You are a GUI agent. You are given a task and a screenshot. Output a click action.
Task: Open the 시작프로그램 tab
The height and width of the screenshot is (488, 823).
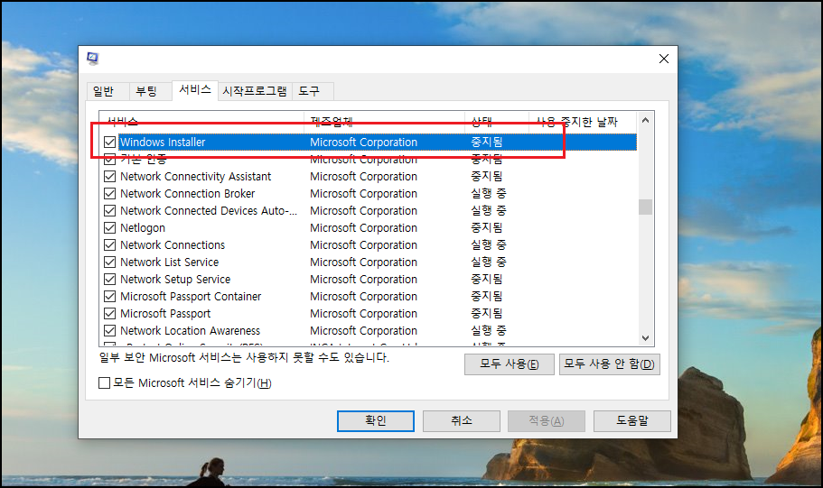pos(255,91)
